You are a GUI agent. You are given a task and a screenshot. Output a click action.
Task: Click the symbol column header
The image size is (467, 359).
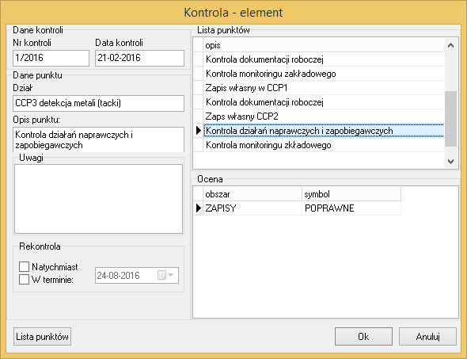click(x=351, y=194)
